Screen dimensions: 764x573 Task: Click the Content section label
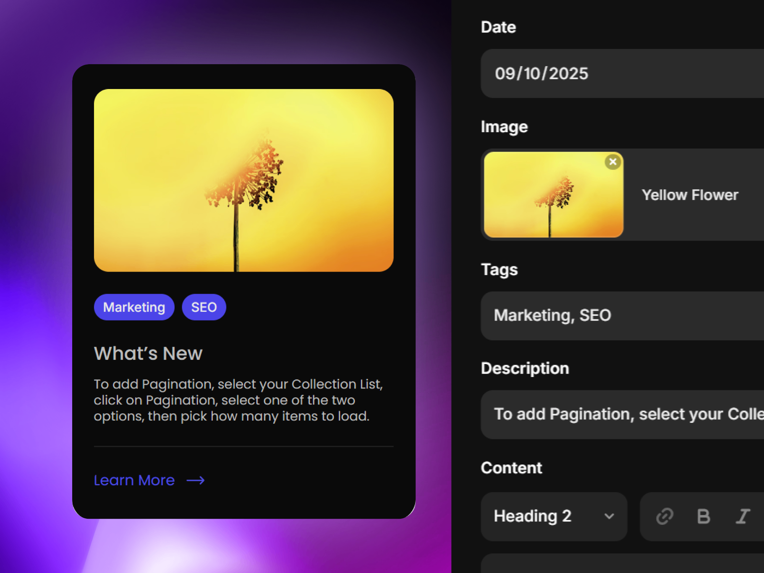click(511, 468)
